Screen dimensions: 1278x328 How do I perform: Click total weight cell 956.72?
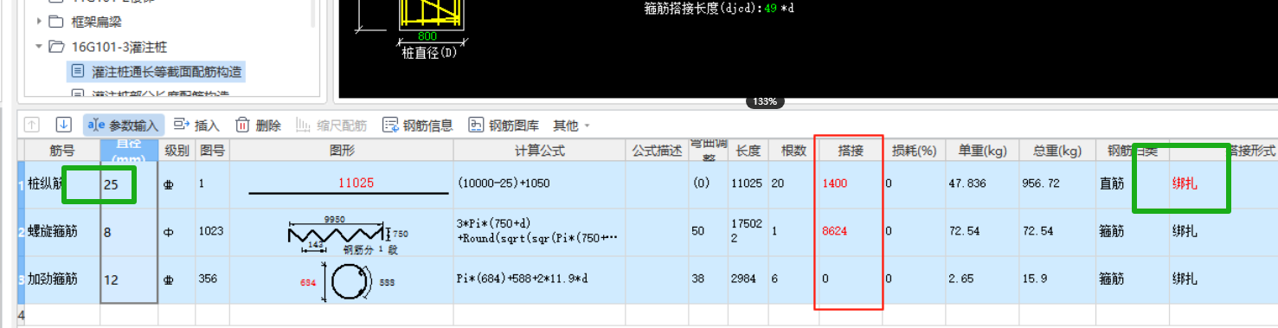tap(1057, 183)
